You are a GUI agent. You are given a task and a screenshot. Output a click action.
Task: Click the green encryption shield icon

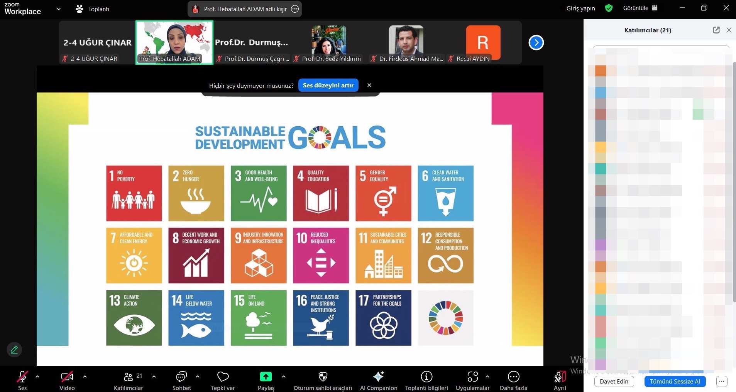pyautogui.click(x=609, y=8)
